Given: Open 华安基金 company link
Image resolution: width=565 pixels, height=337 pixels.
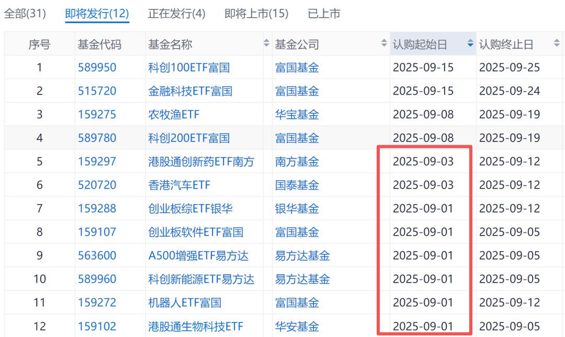Looking at the screenshot, I should tap(297, 326).
